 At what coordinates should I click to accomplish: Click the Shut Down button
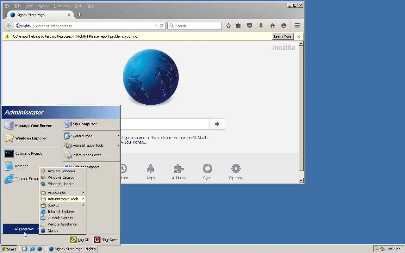(x=106, y=240)
